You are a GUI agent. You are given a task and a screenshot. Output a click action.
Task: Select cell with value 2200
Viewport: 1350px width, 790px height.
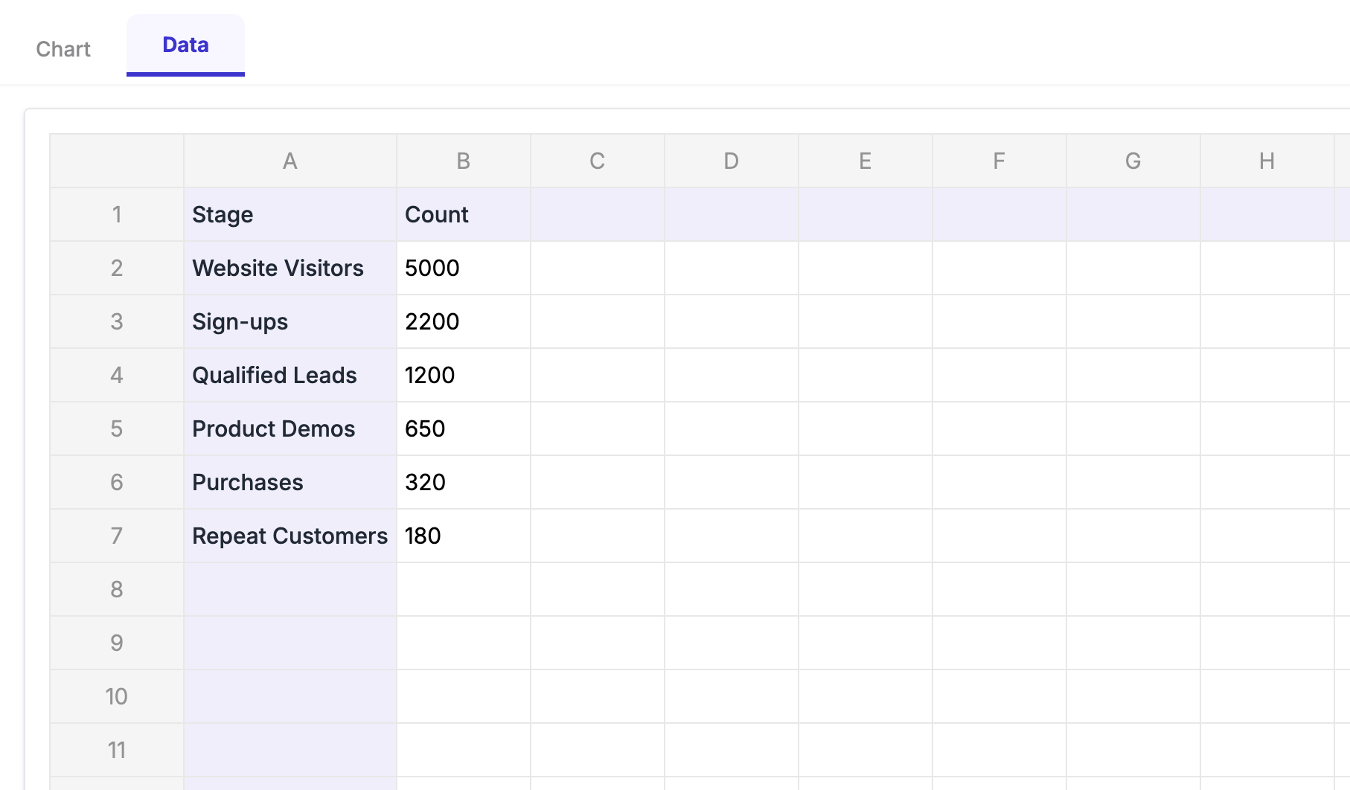463,321
